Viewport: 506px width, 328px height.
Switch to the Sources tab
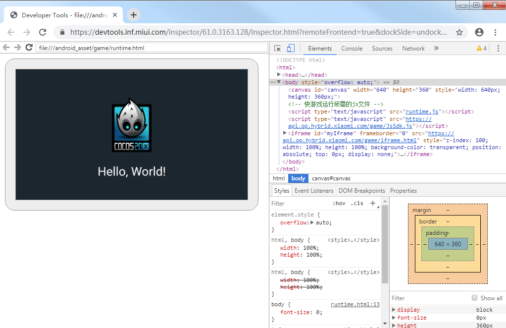tap(382, 49)
